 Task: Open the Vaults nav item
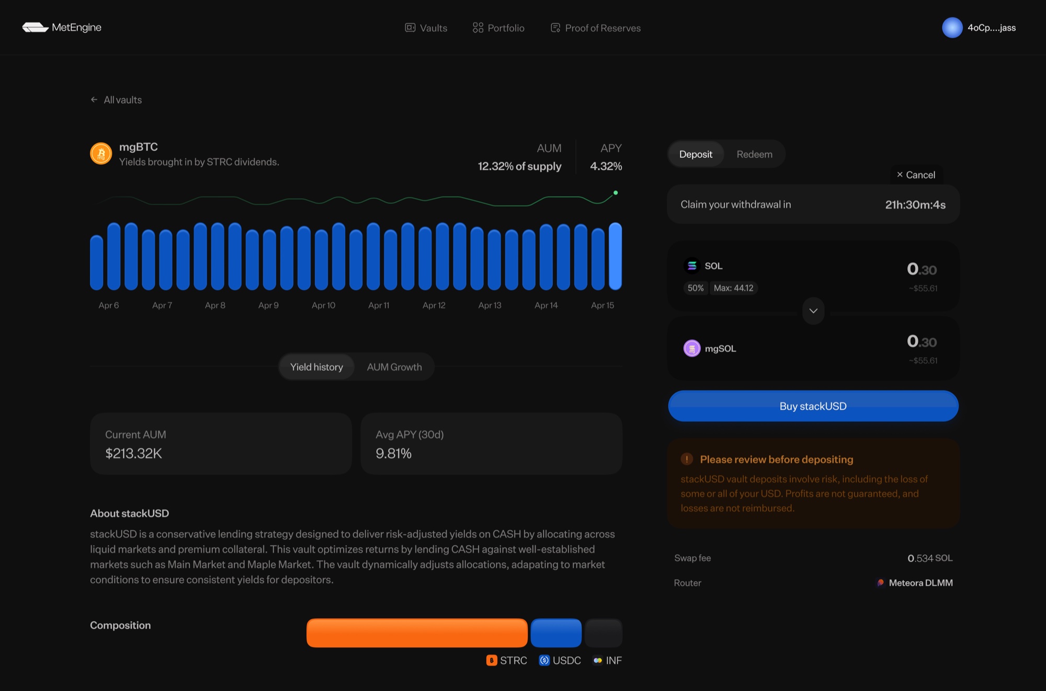click(x=426, y=28)
